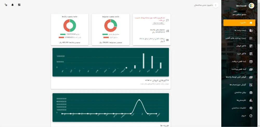Screen dimensions: 260x127
Task: Open the dashboard layout grid icon
Action: (x=19, y=5)
